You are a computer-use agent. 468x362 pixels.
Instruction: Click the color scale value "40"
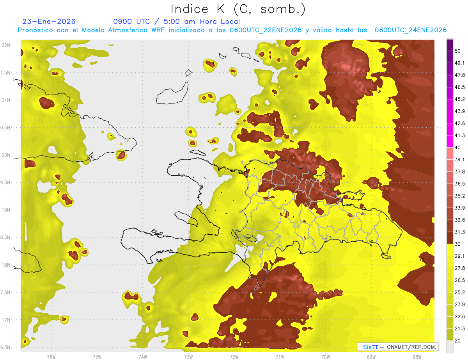pos(458,147)
